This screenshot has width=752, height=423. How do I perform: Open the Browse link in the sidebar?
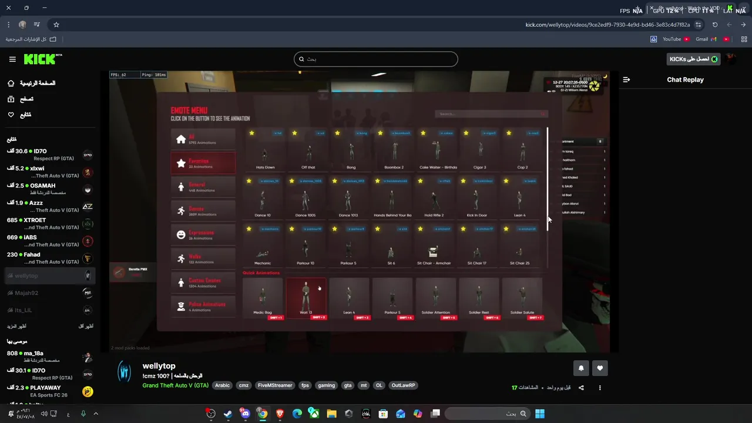pos(21,99)
